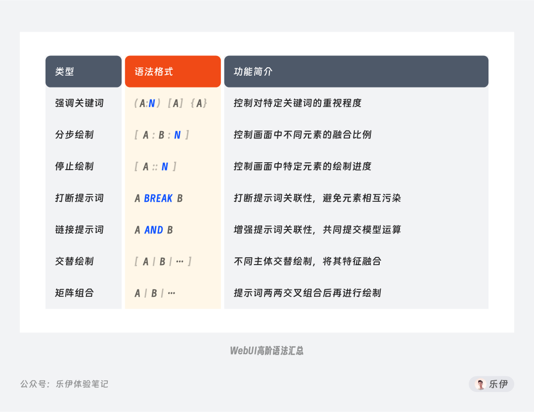Click the 链接提示词 row label
This screenshot has width=534, height=412.
coord(79,229)
